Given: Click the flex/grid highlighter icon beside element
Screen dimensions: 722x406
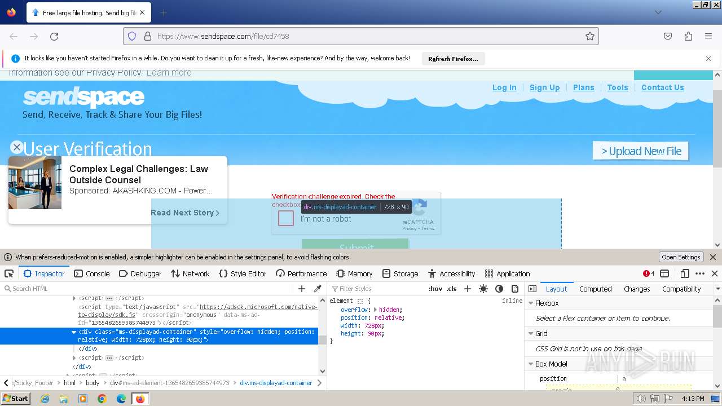Looking at the screenshot, I should pyautogui.click(x=359, y=301).
